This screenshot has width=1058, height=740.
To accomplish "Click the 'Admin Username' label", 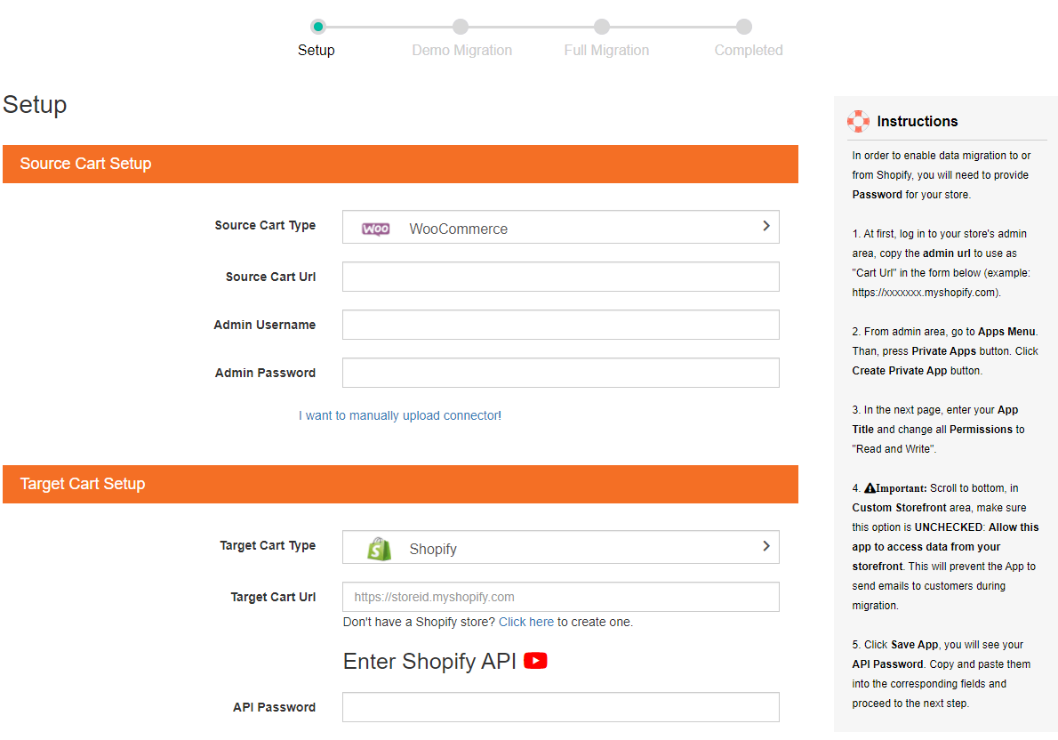I will (x=265, y=325).
